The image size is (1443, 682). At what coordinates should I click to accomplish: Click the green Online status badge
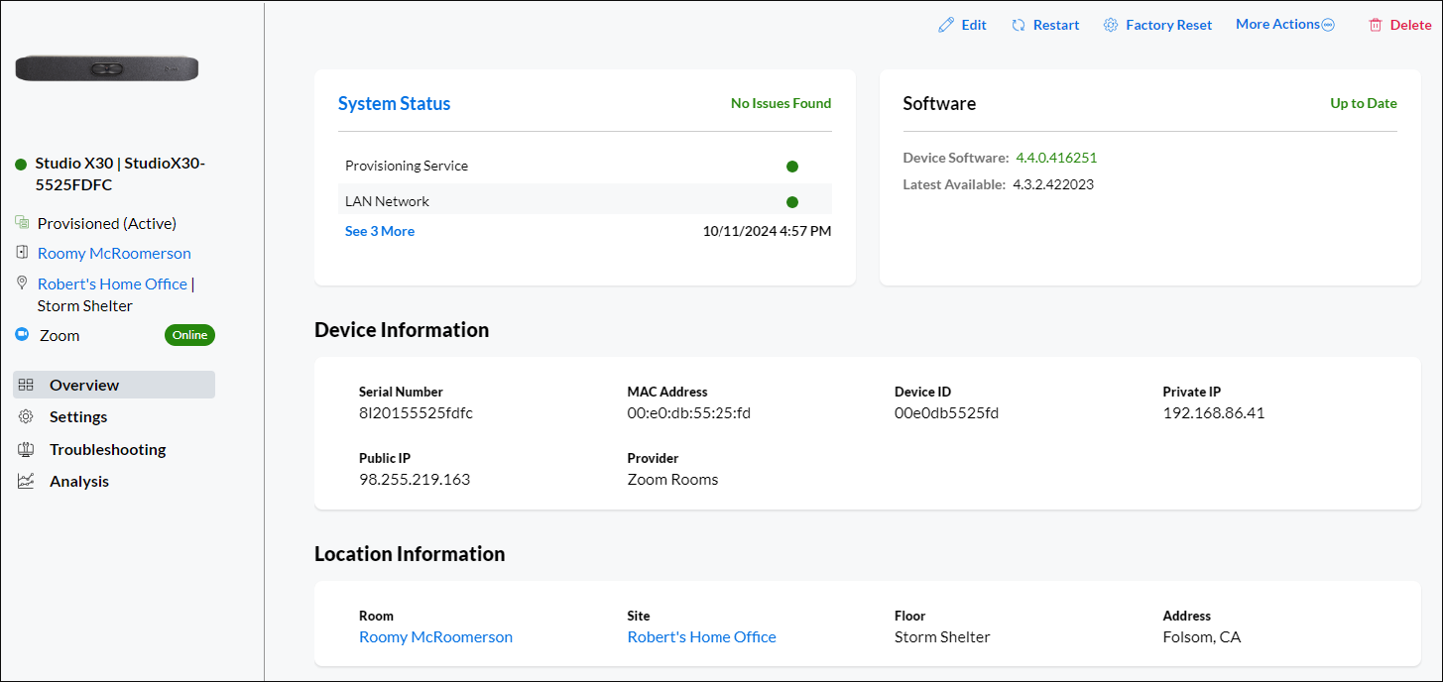[x=189, y=335]
